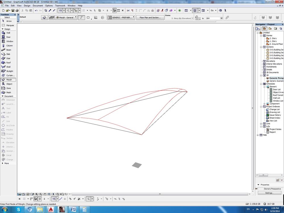Open Microsoft Word from taskbar
This screenshot has width=284, height=213.
(x=74, y=210)
